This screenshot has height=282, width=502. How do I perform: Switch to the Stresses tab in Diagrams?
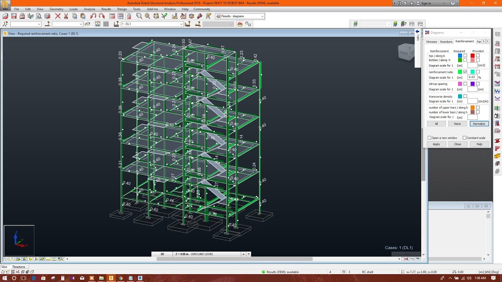[x=431, y=42]
